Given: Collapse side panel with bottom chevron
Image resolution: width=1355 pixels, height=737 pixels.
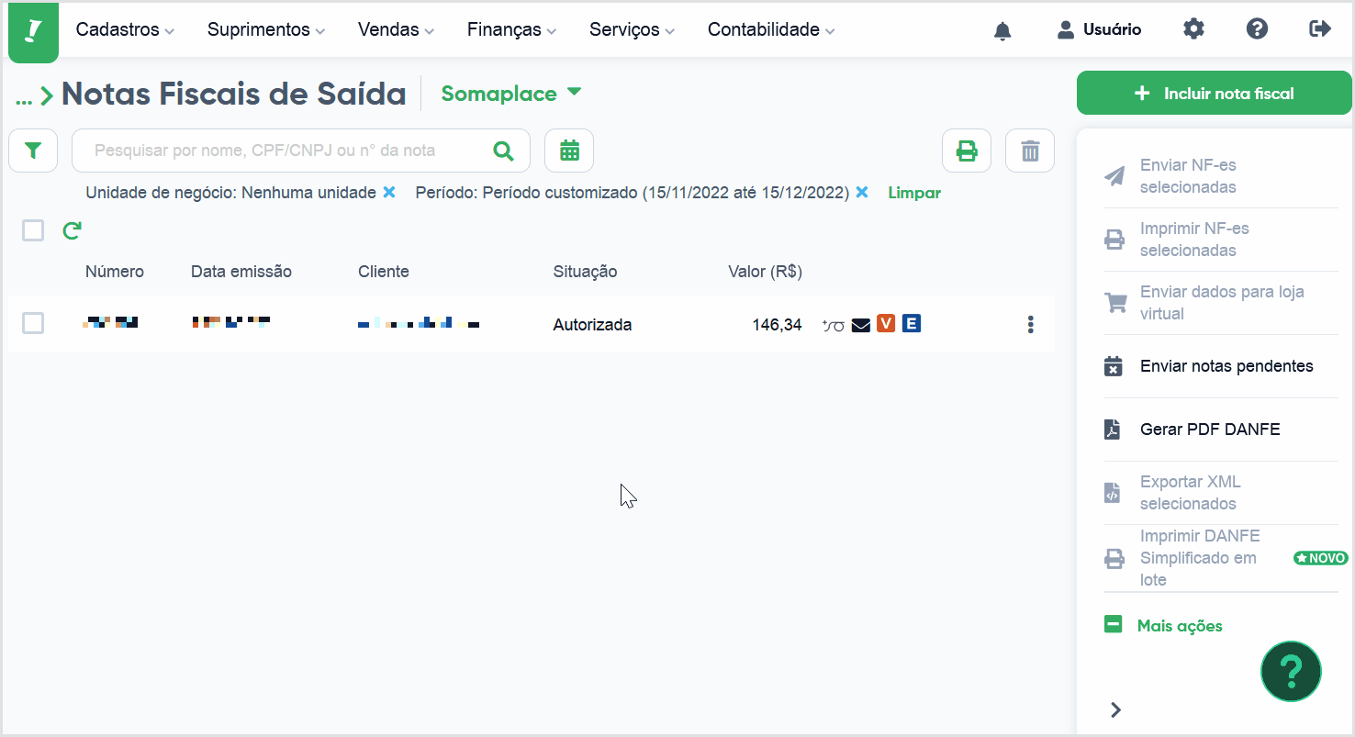Looking at the screenshot, I should pos(1115,709).
